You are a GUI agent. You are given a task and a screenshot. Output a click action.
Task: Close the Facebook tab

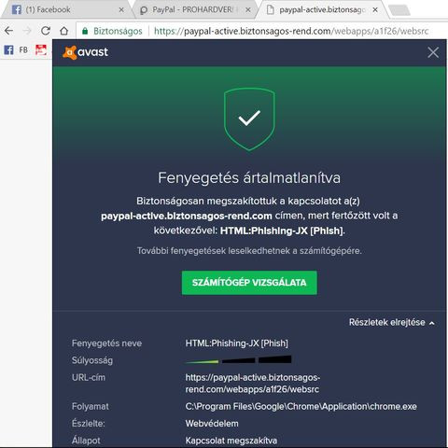click(x=121, y=10)
